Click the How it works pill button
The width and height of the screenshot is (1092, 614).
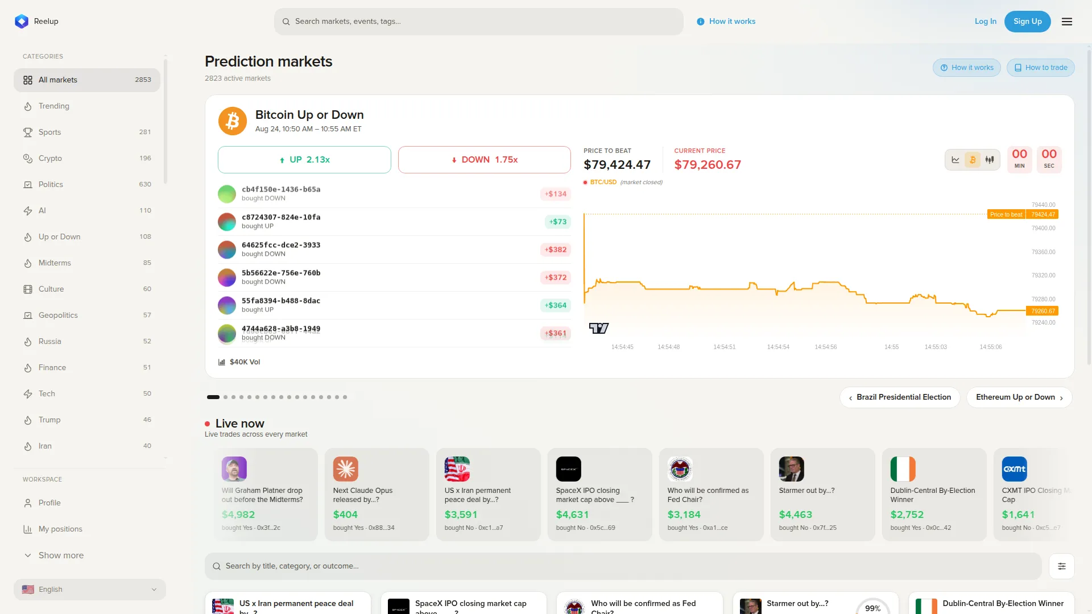coord(967,68)
